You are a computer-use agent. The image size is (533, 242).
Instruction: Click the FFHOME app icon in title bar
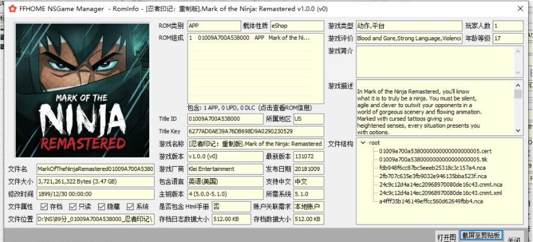click(12, 8)
